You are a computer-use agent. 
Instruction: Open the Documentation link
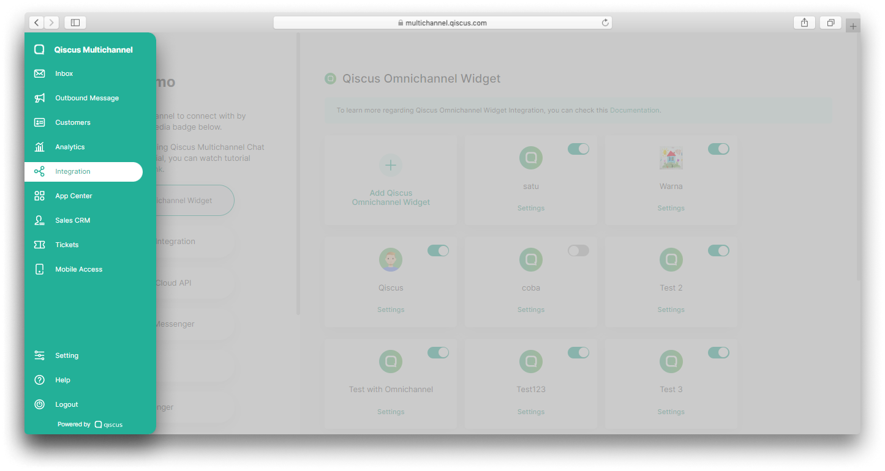point(635,110)
